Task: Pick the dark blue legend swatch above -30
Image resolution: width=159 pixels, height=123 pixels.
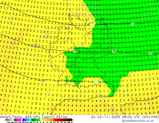Action: [24, 120]
